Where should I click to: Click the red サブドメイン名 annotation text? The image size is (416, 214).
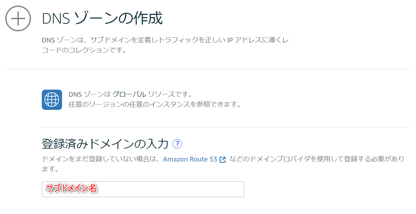[71, 188]
